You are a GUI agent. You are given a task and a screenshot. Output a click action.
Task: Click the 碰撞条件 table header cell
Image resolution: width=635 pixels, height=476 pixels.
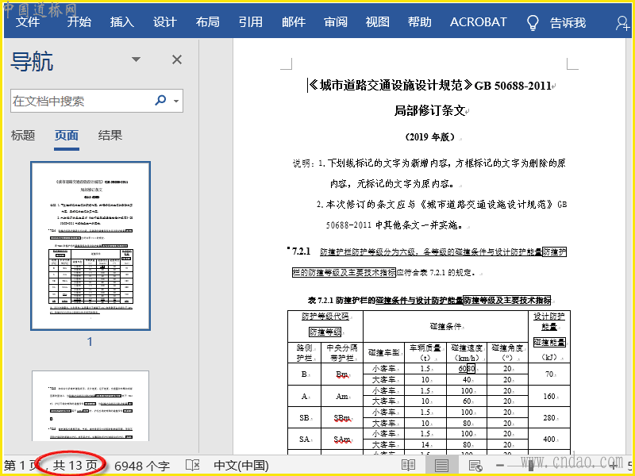coord(445,326)
